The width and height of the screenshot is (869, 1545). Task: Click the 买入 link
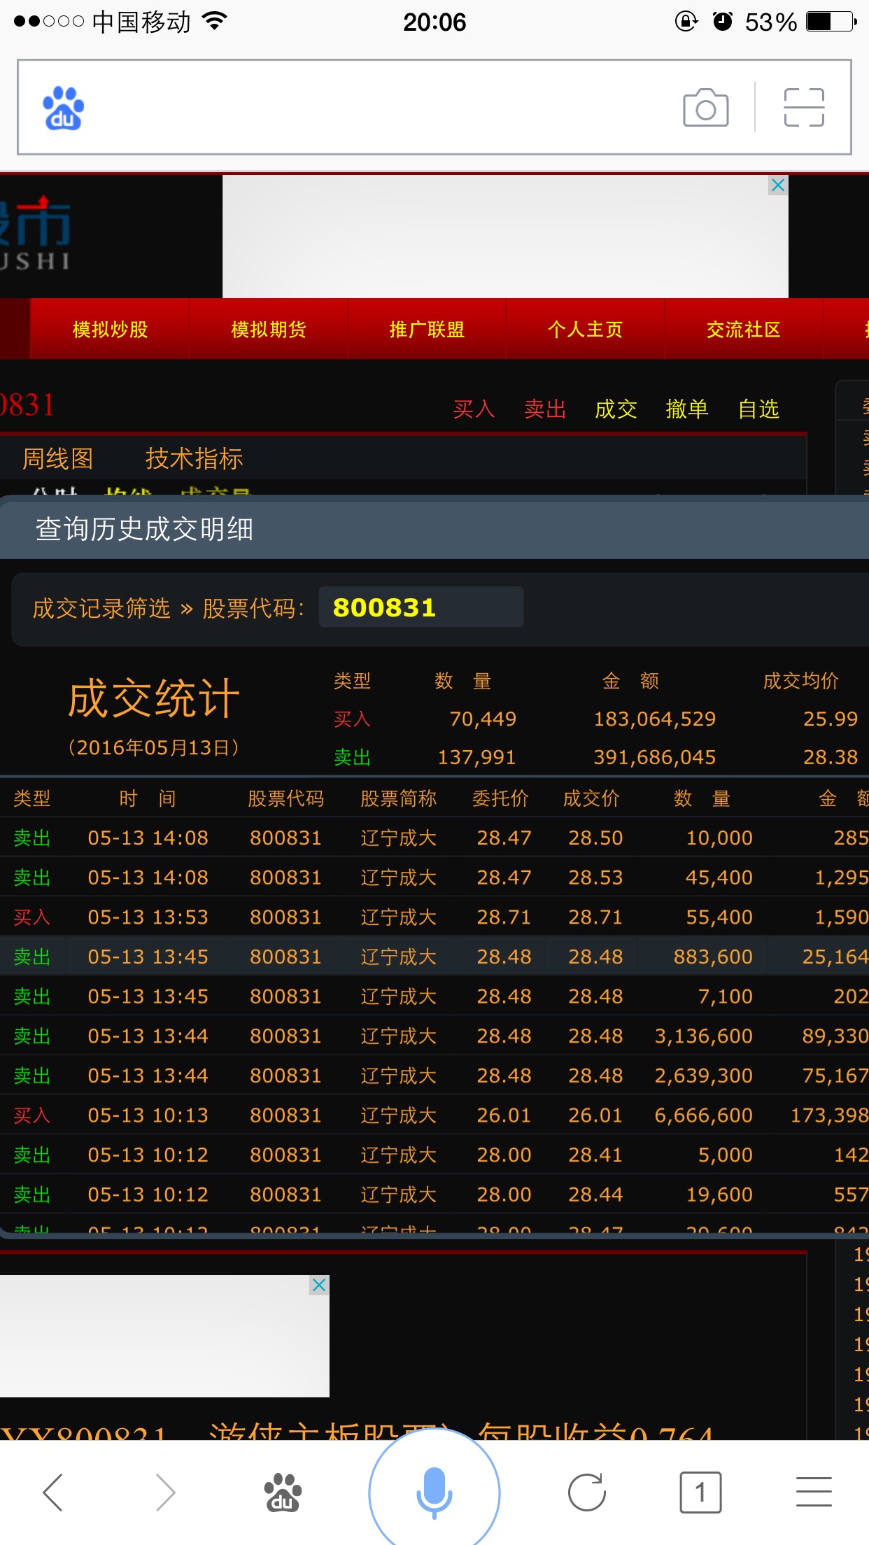474,409
